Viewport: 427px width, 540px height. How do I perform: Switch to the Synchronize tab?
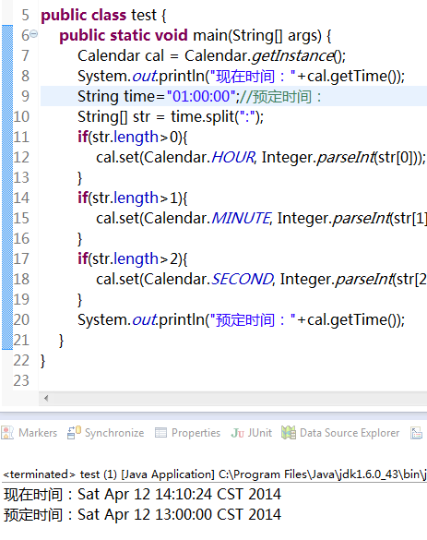[x=106, y=433]
